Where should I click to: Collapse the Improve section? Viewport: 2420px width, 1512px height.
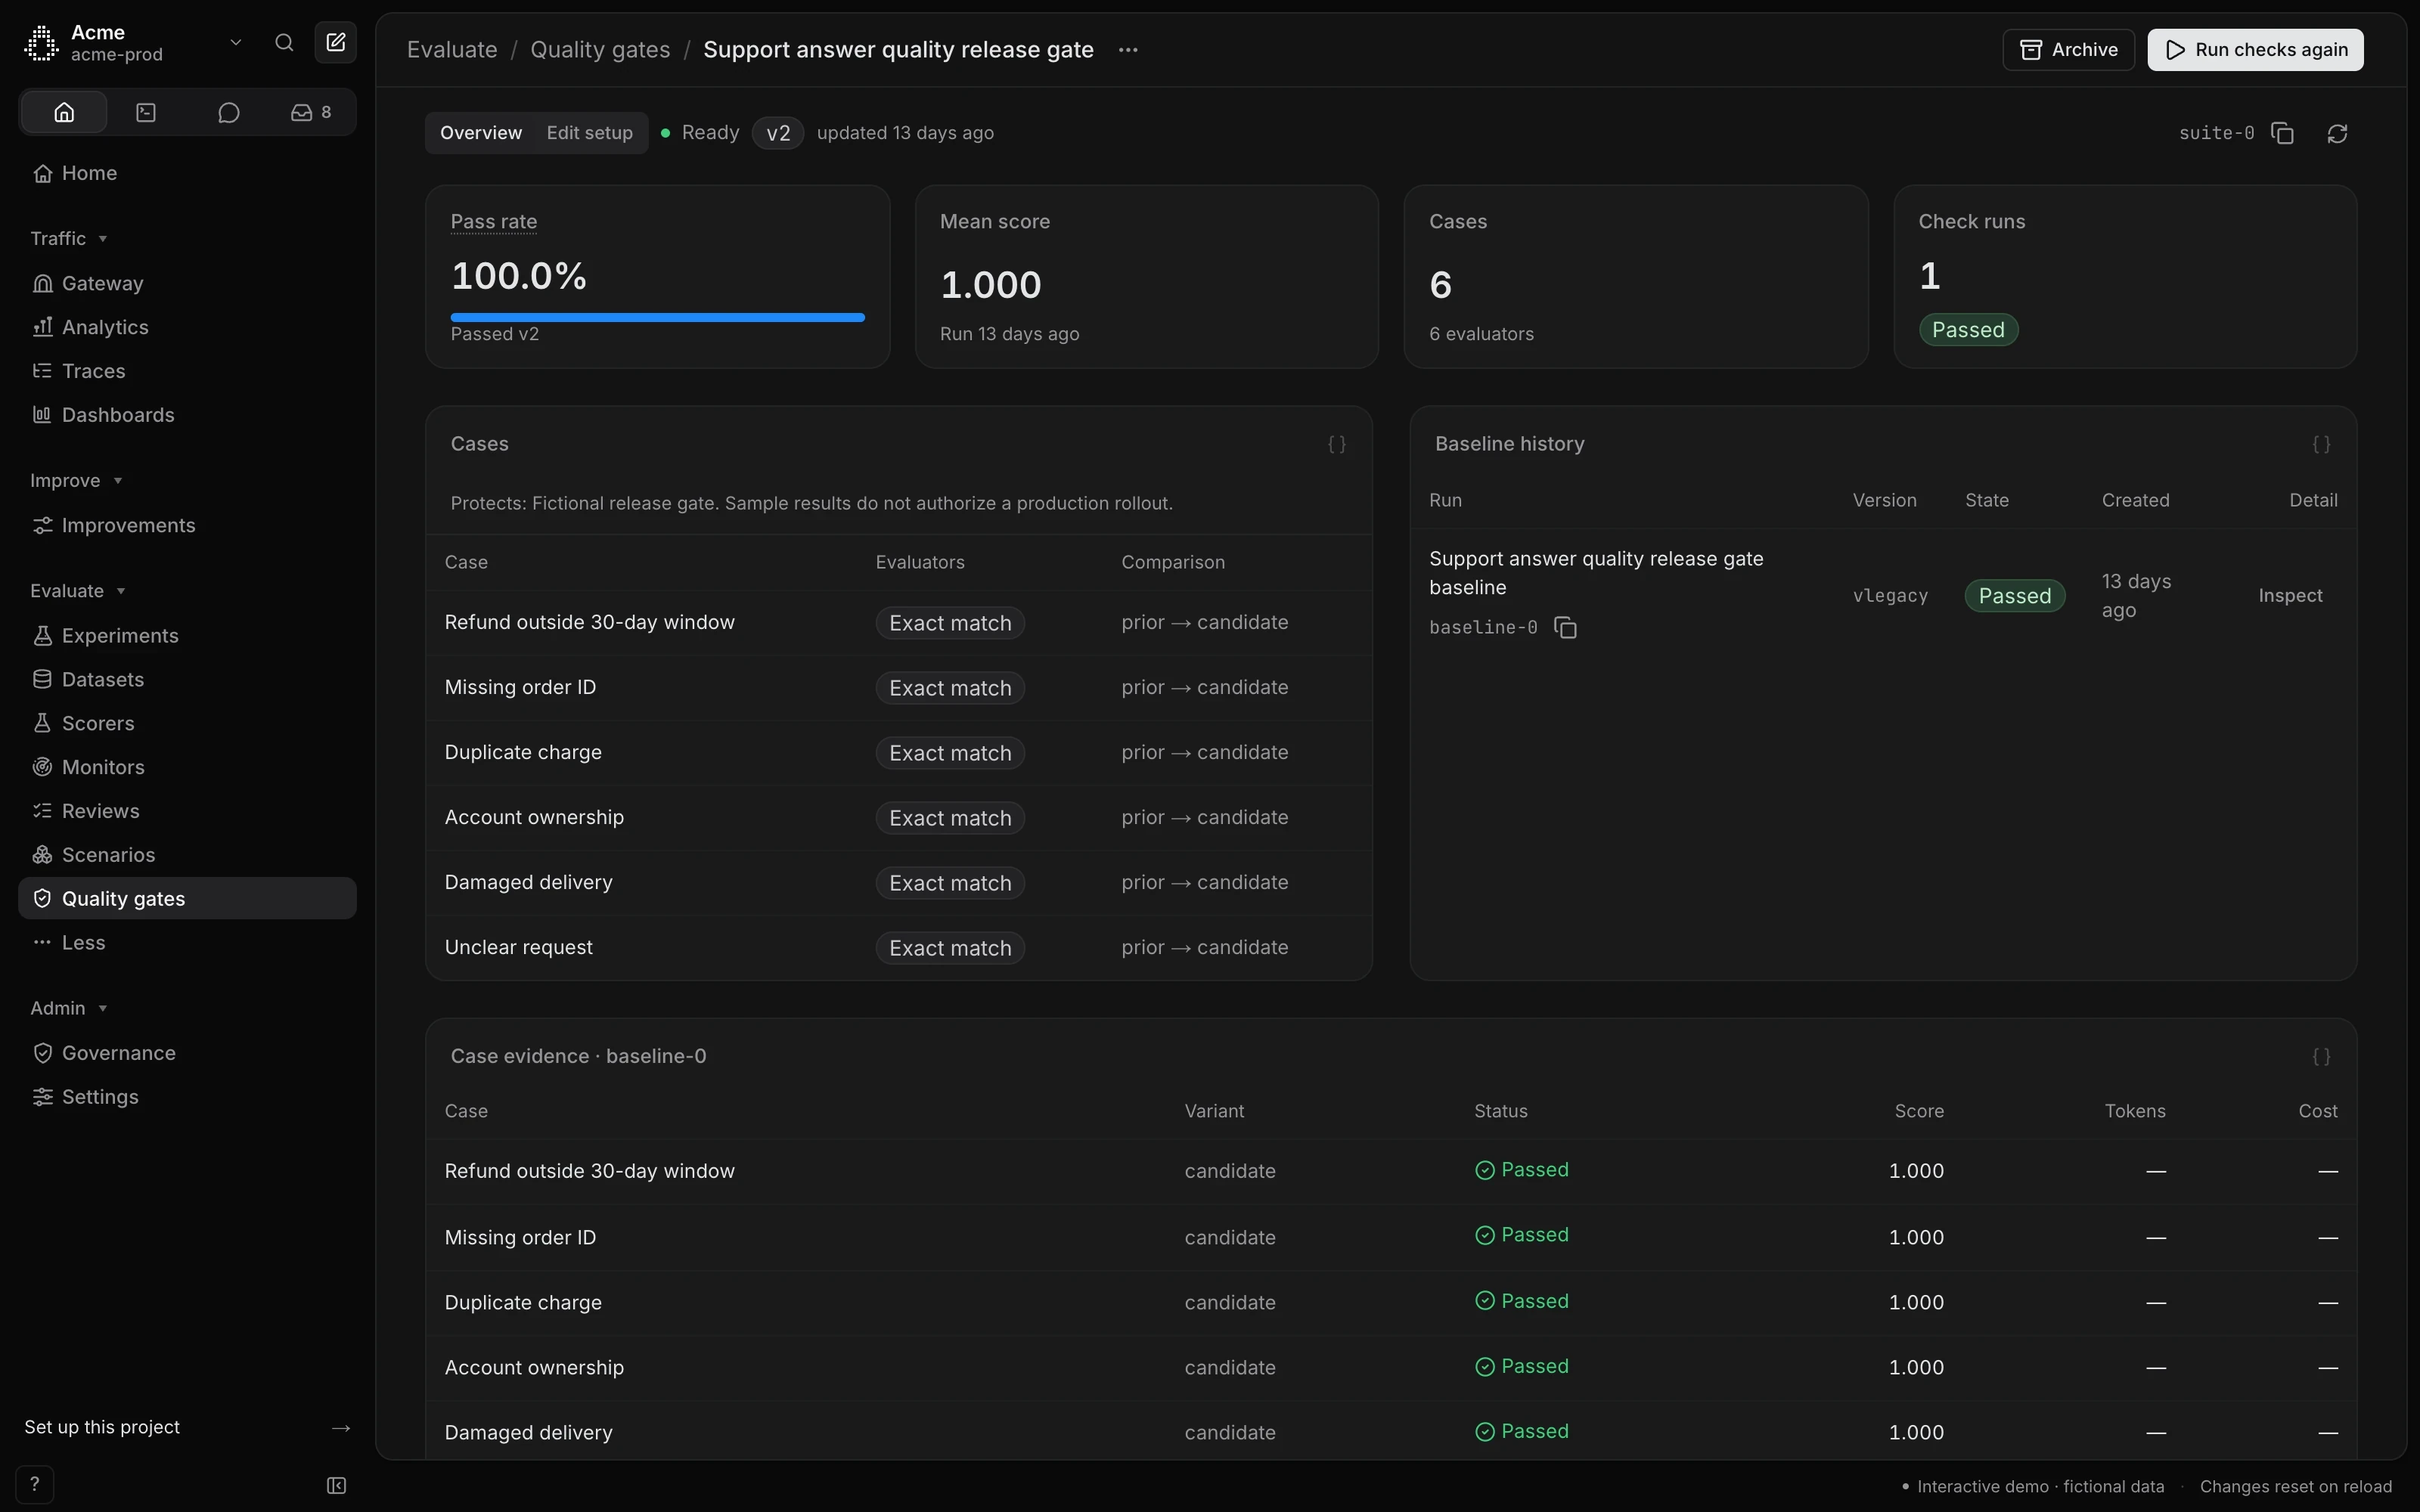click(76, 480)
